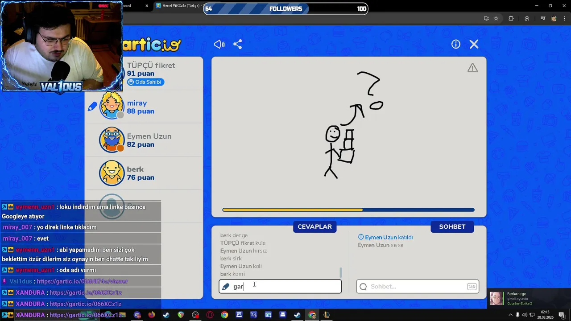571x321 pixels.
Task: Click chat message 'Eymen Uzun sa sa'
Action: click(x=381, y=245)
